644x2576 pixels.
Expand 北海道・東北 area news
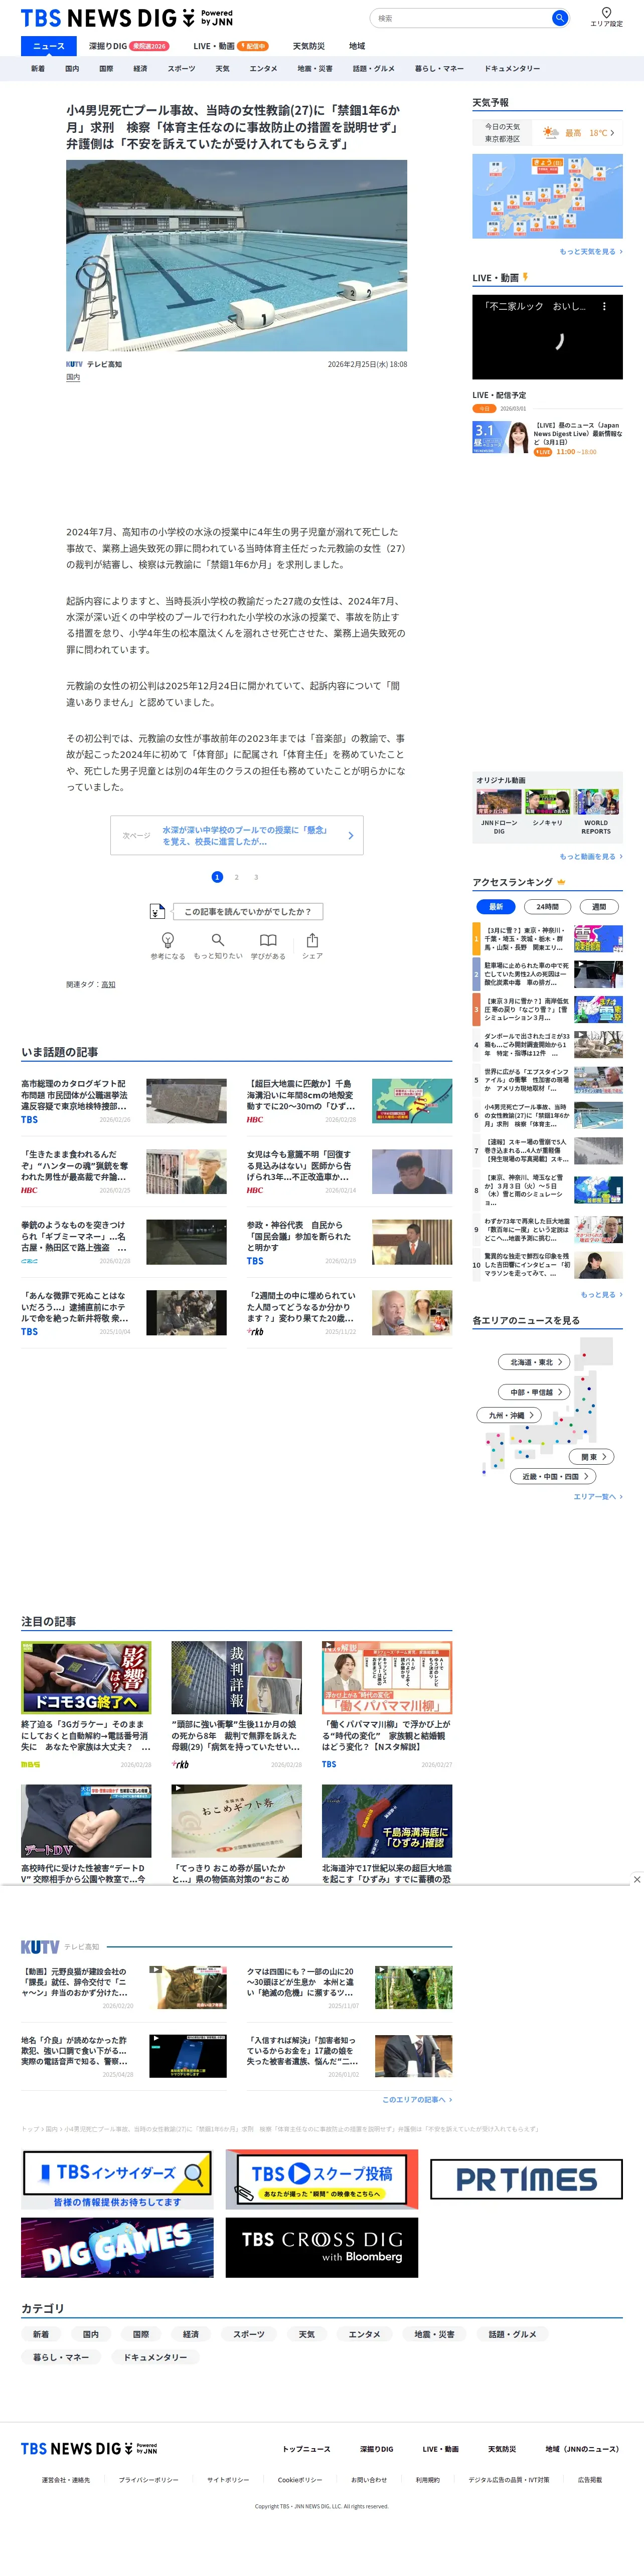[x=535, y=1362]
